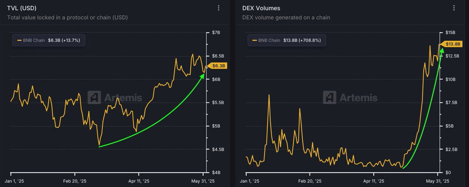The width and height of the screenshot is (469, 187).
Task: Click the $5B axis label in TVL chart
Action: 217,126
